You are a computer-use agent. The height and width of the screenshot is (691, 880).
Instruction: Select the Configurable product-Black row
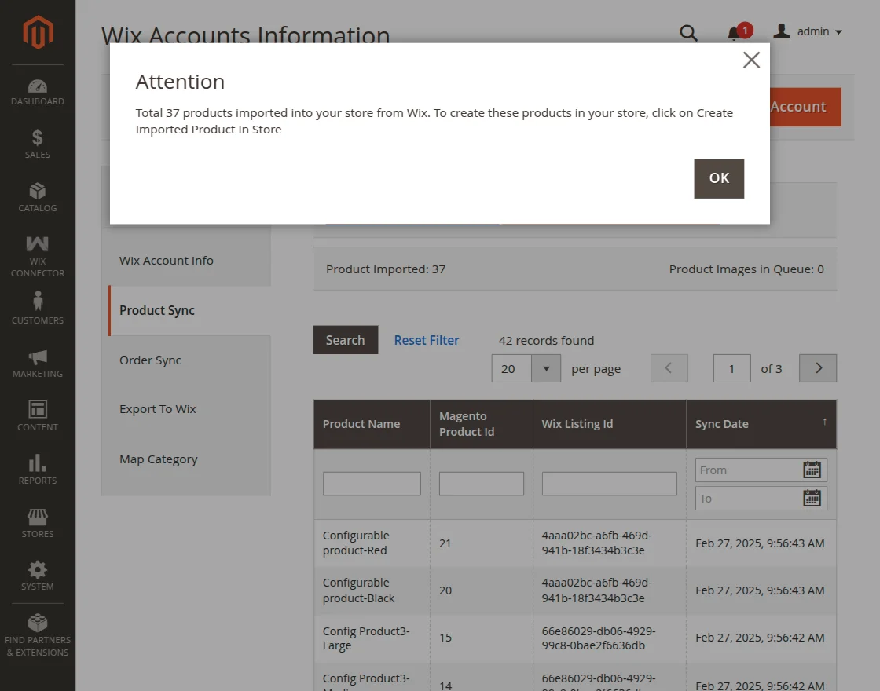coord(575,590)
